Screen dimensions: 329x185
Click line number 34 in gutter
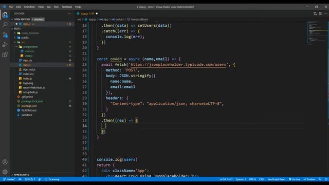[84, 126]
